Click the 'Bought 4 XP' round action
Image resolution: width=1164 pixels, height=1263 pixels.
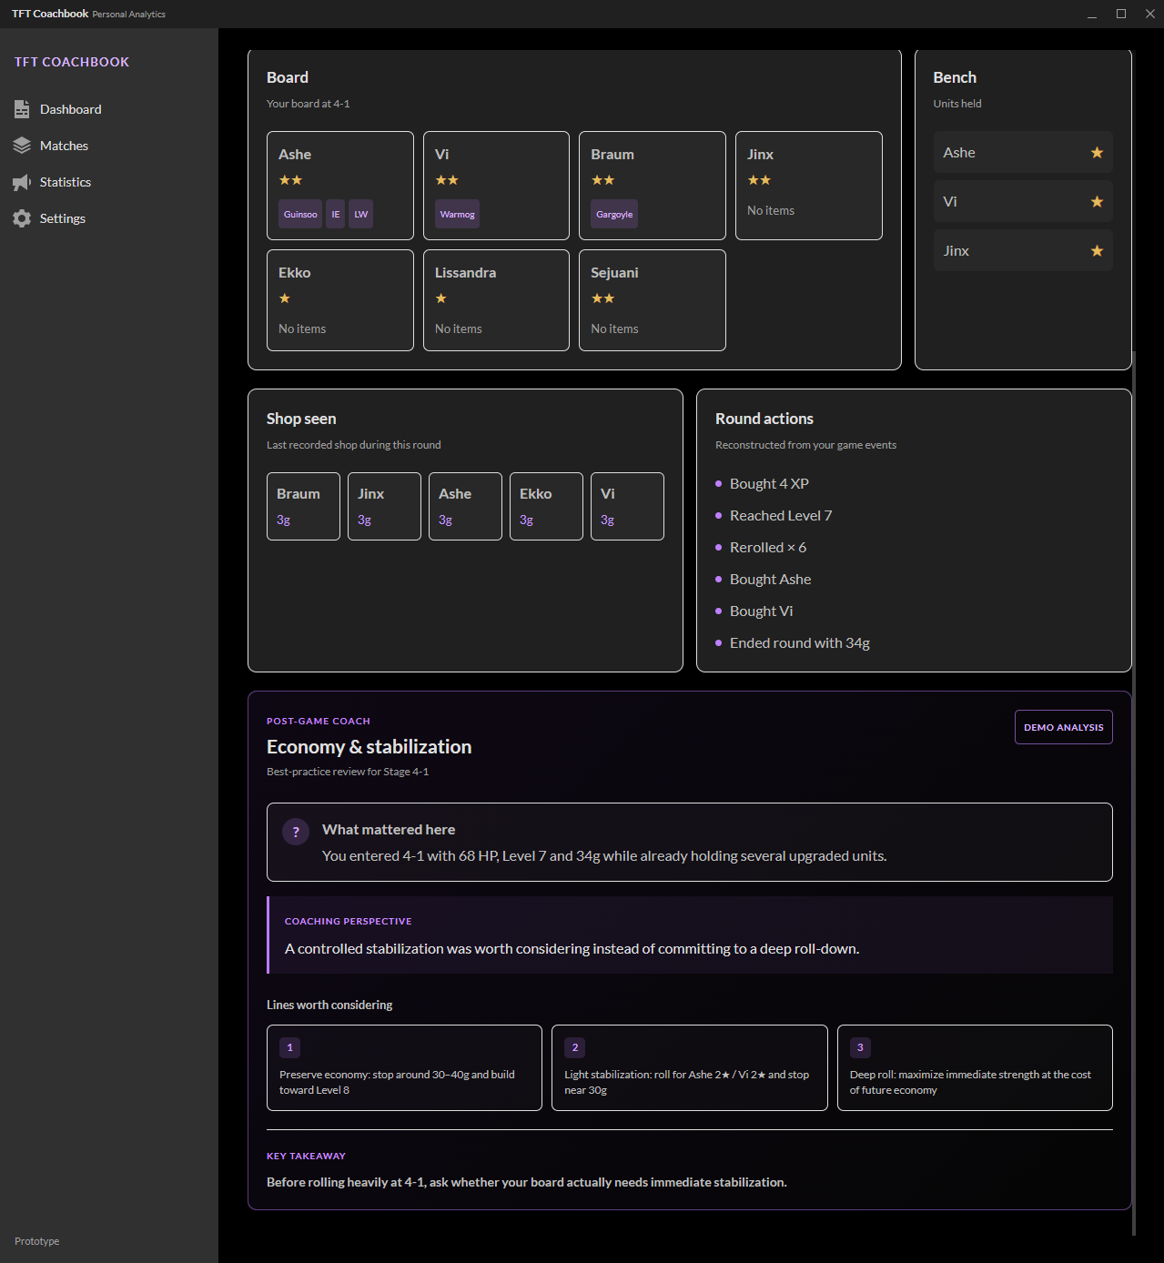769,484
